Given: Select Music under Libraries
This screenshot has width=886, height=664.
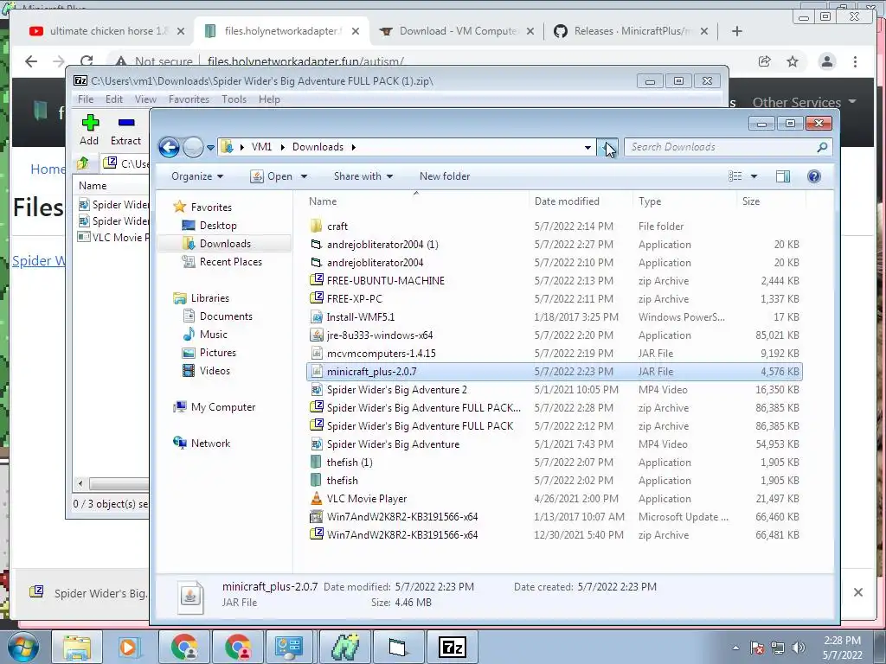Looking at the screenshot, I should point(213,335).
